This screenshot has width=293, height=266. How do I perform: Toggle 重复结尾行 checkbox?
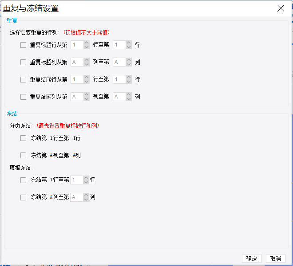point(23,79)
